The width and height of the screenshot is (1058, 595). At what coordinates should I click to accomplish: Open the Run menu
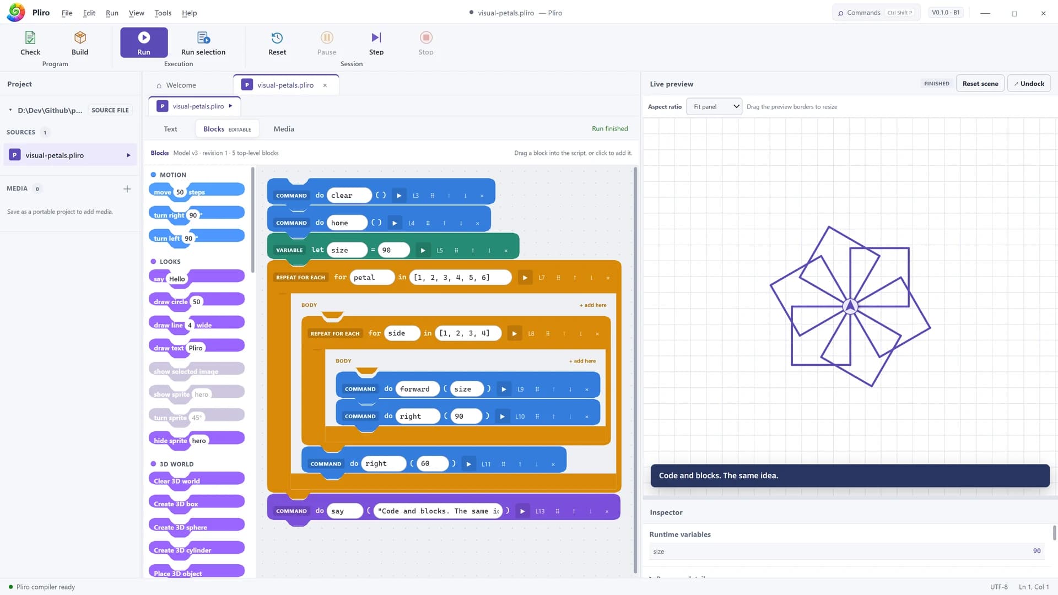[x=112, y=13]
